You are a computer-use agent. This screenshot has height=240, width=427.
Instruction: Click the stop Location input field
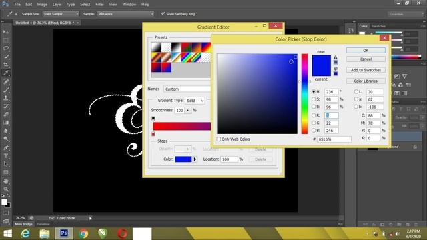point(229,159)
